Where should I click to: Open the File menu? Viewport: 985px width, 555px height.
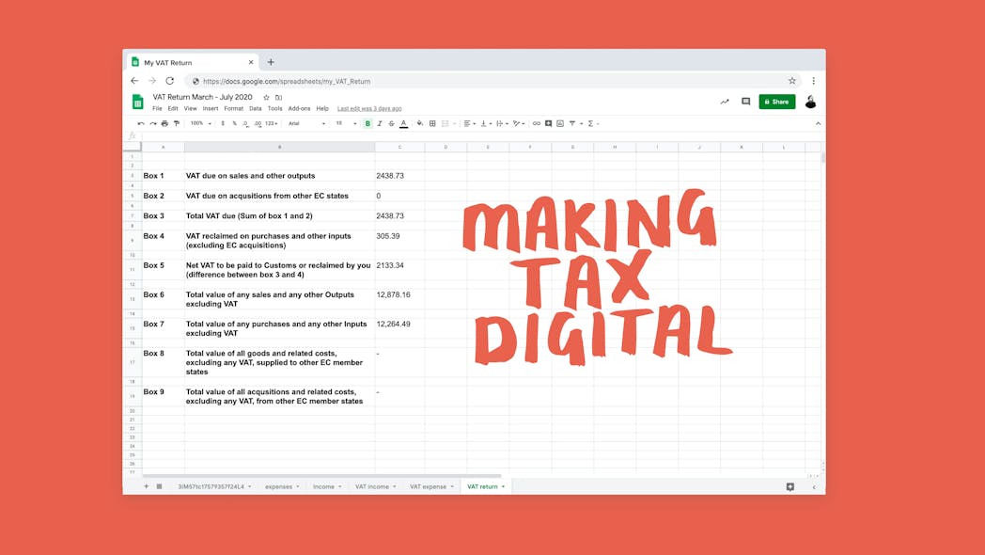(157, 109)
